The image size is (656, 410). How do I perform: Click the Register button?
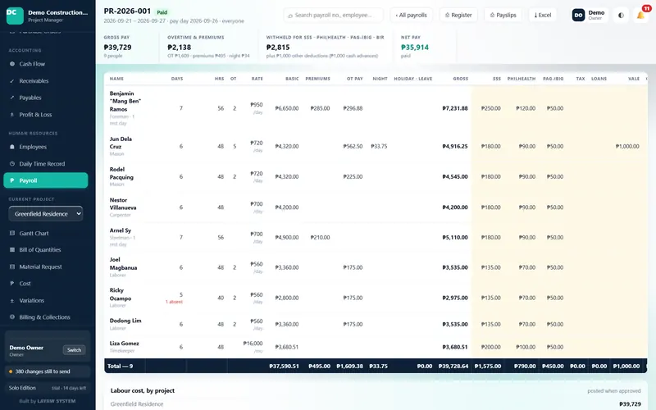click(458, 15)
